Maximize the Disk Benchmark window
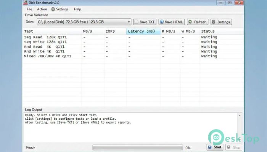 pos(230,3)
